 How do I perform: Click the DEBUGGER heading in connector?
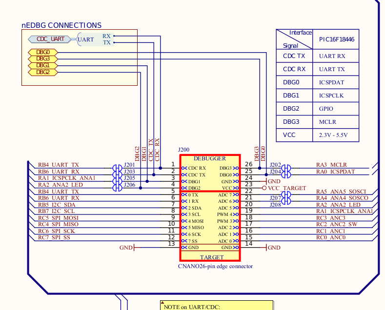point(210,159)
